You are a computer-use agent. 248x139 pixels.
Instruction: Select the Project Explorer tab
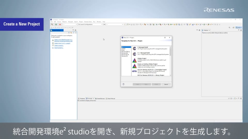[x=57, y=30]
